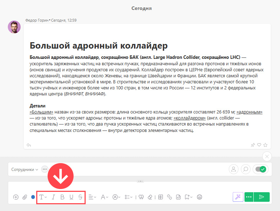Click the speech bubble icon in recipients bar
The height and width of the screenshot is (211, 280).
point(246,169)
